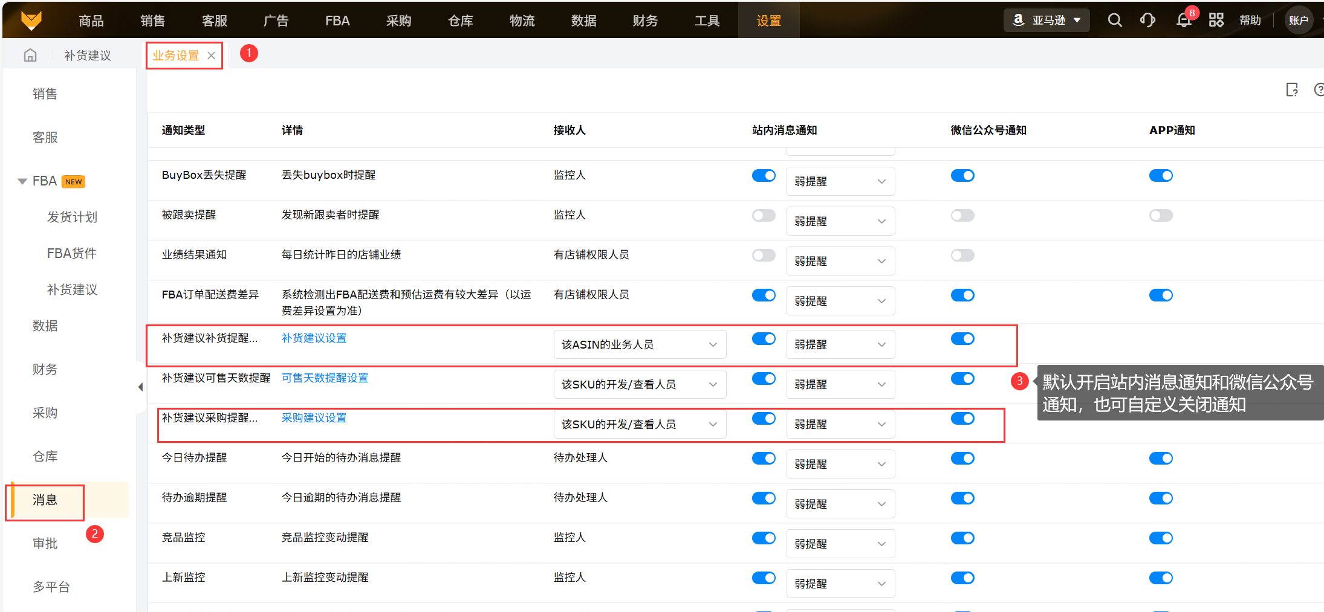Toggle APP通知 for 今日待办提醒
This screenshot has height=612, width=1324.
point(1161,458)
